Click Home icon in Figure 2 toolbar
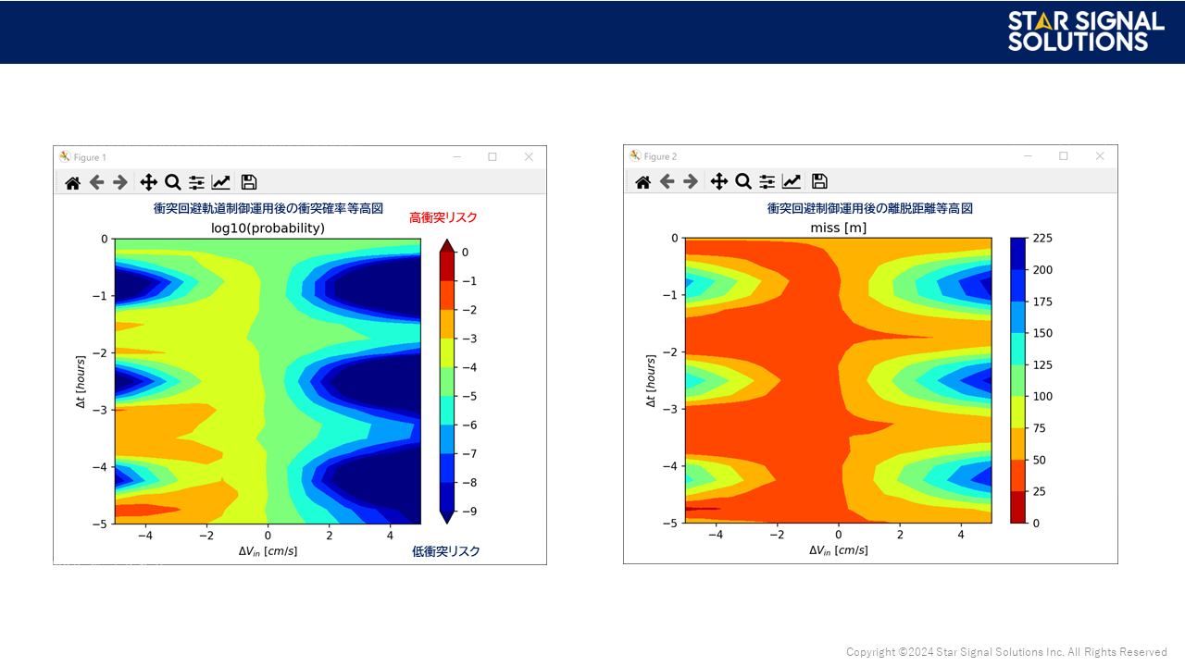1185x666 pixels. click(642, 181)
